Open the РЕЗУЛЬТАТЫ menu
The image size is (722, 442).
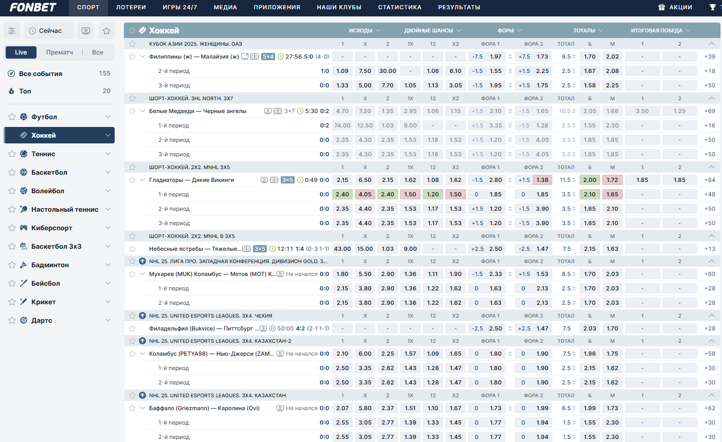point(459,7)
